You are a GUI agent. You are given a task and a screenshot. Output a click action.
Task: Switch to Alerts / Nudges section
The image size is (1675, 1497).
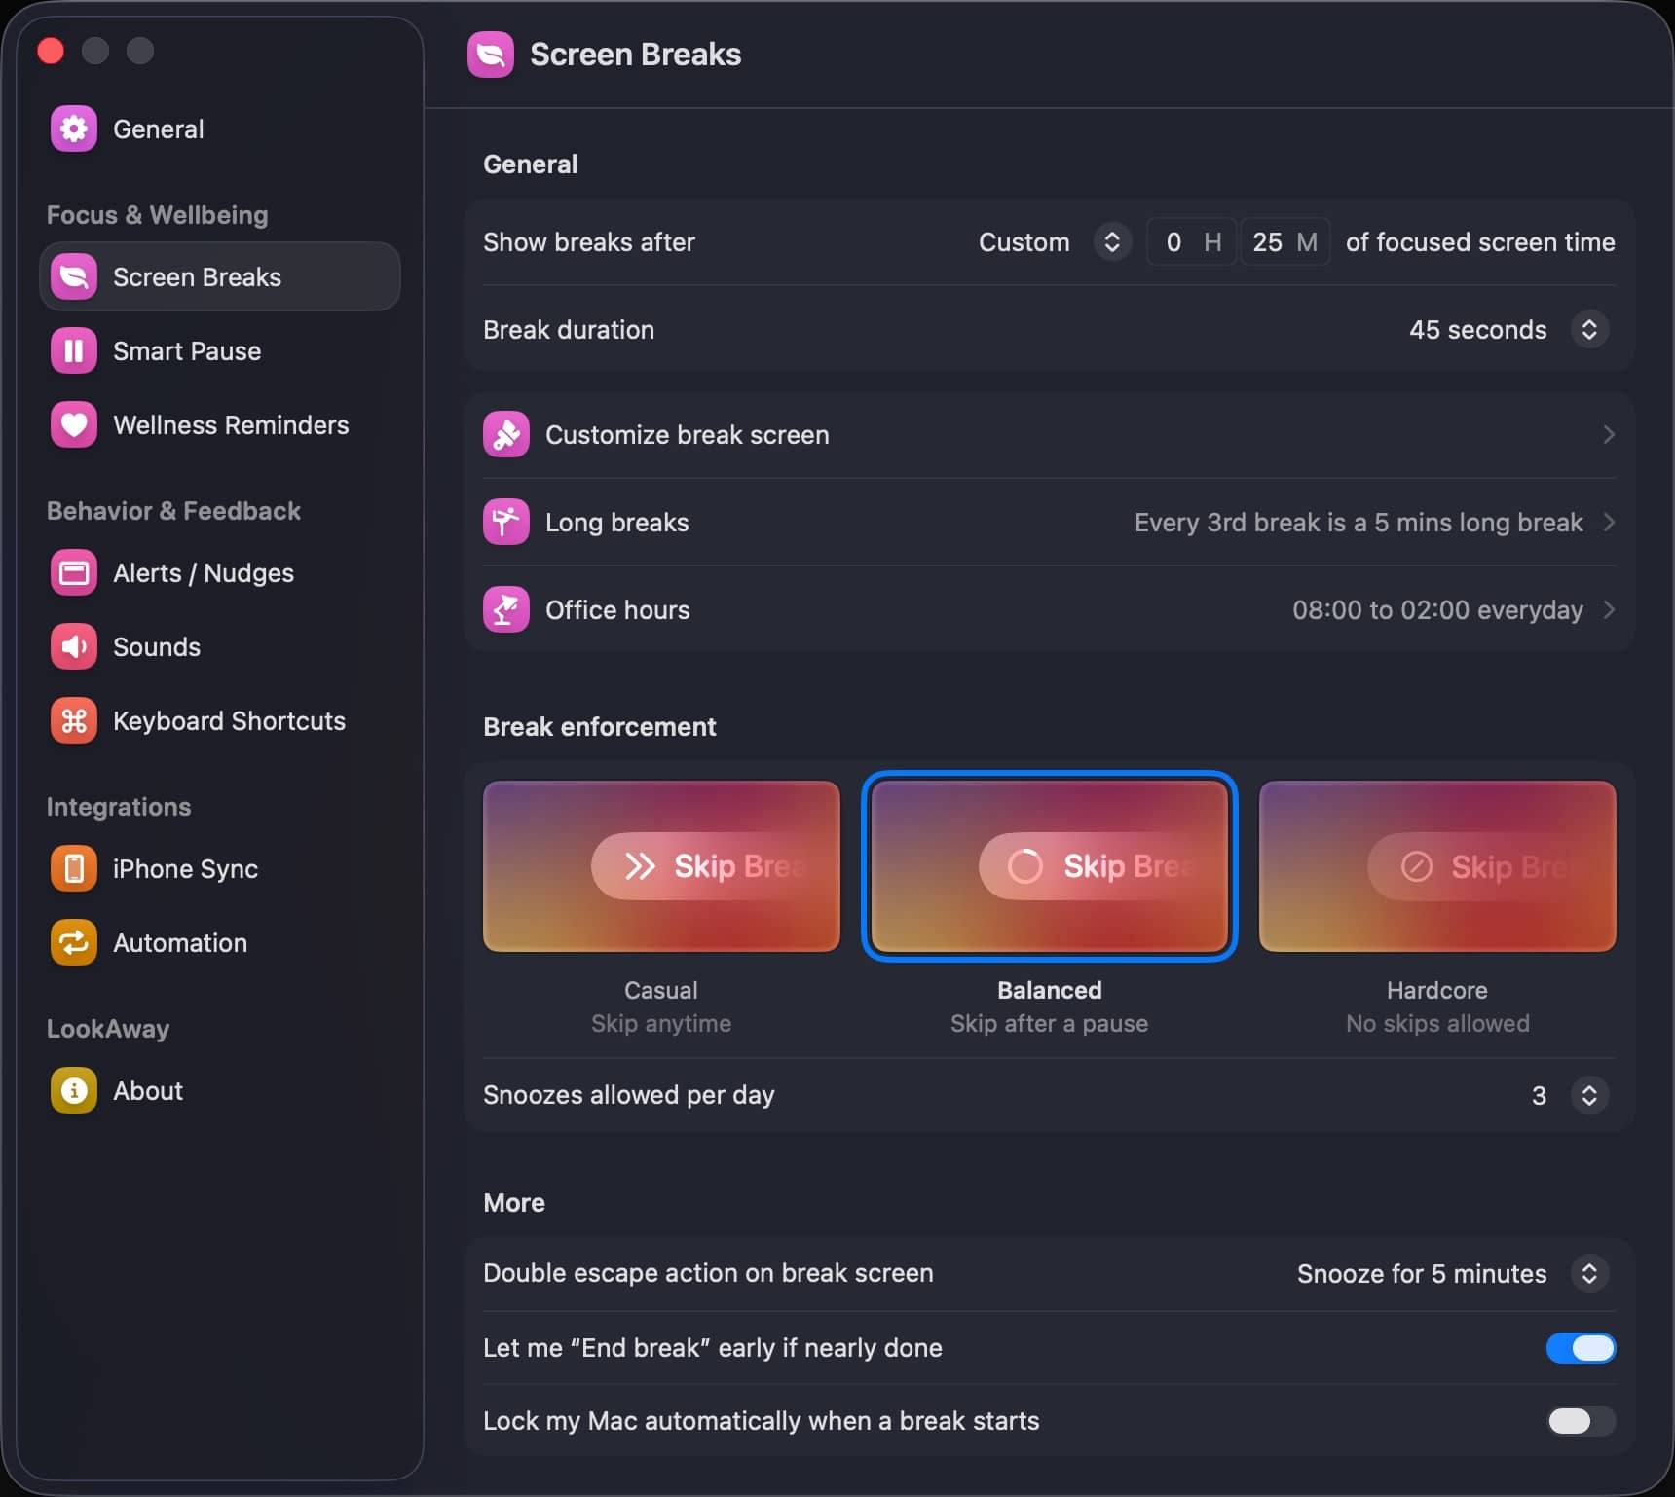click(220, 572)
